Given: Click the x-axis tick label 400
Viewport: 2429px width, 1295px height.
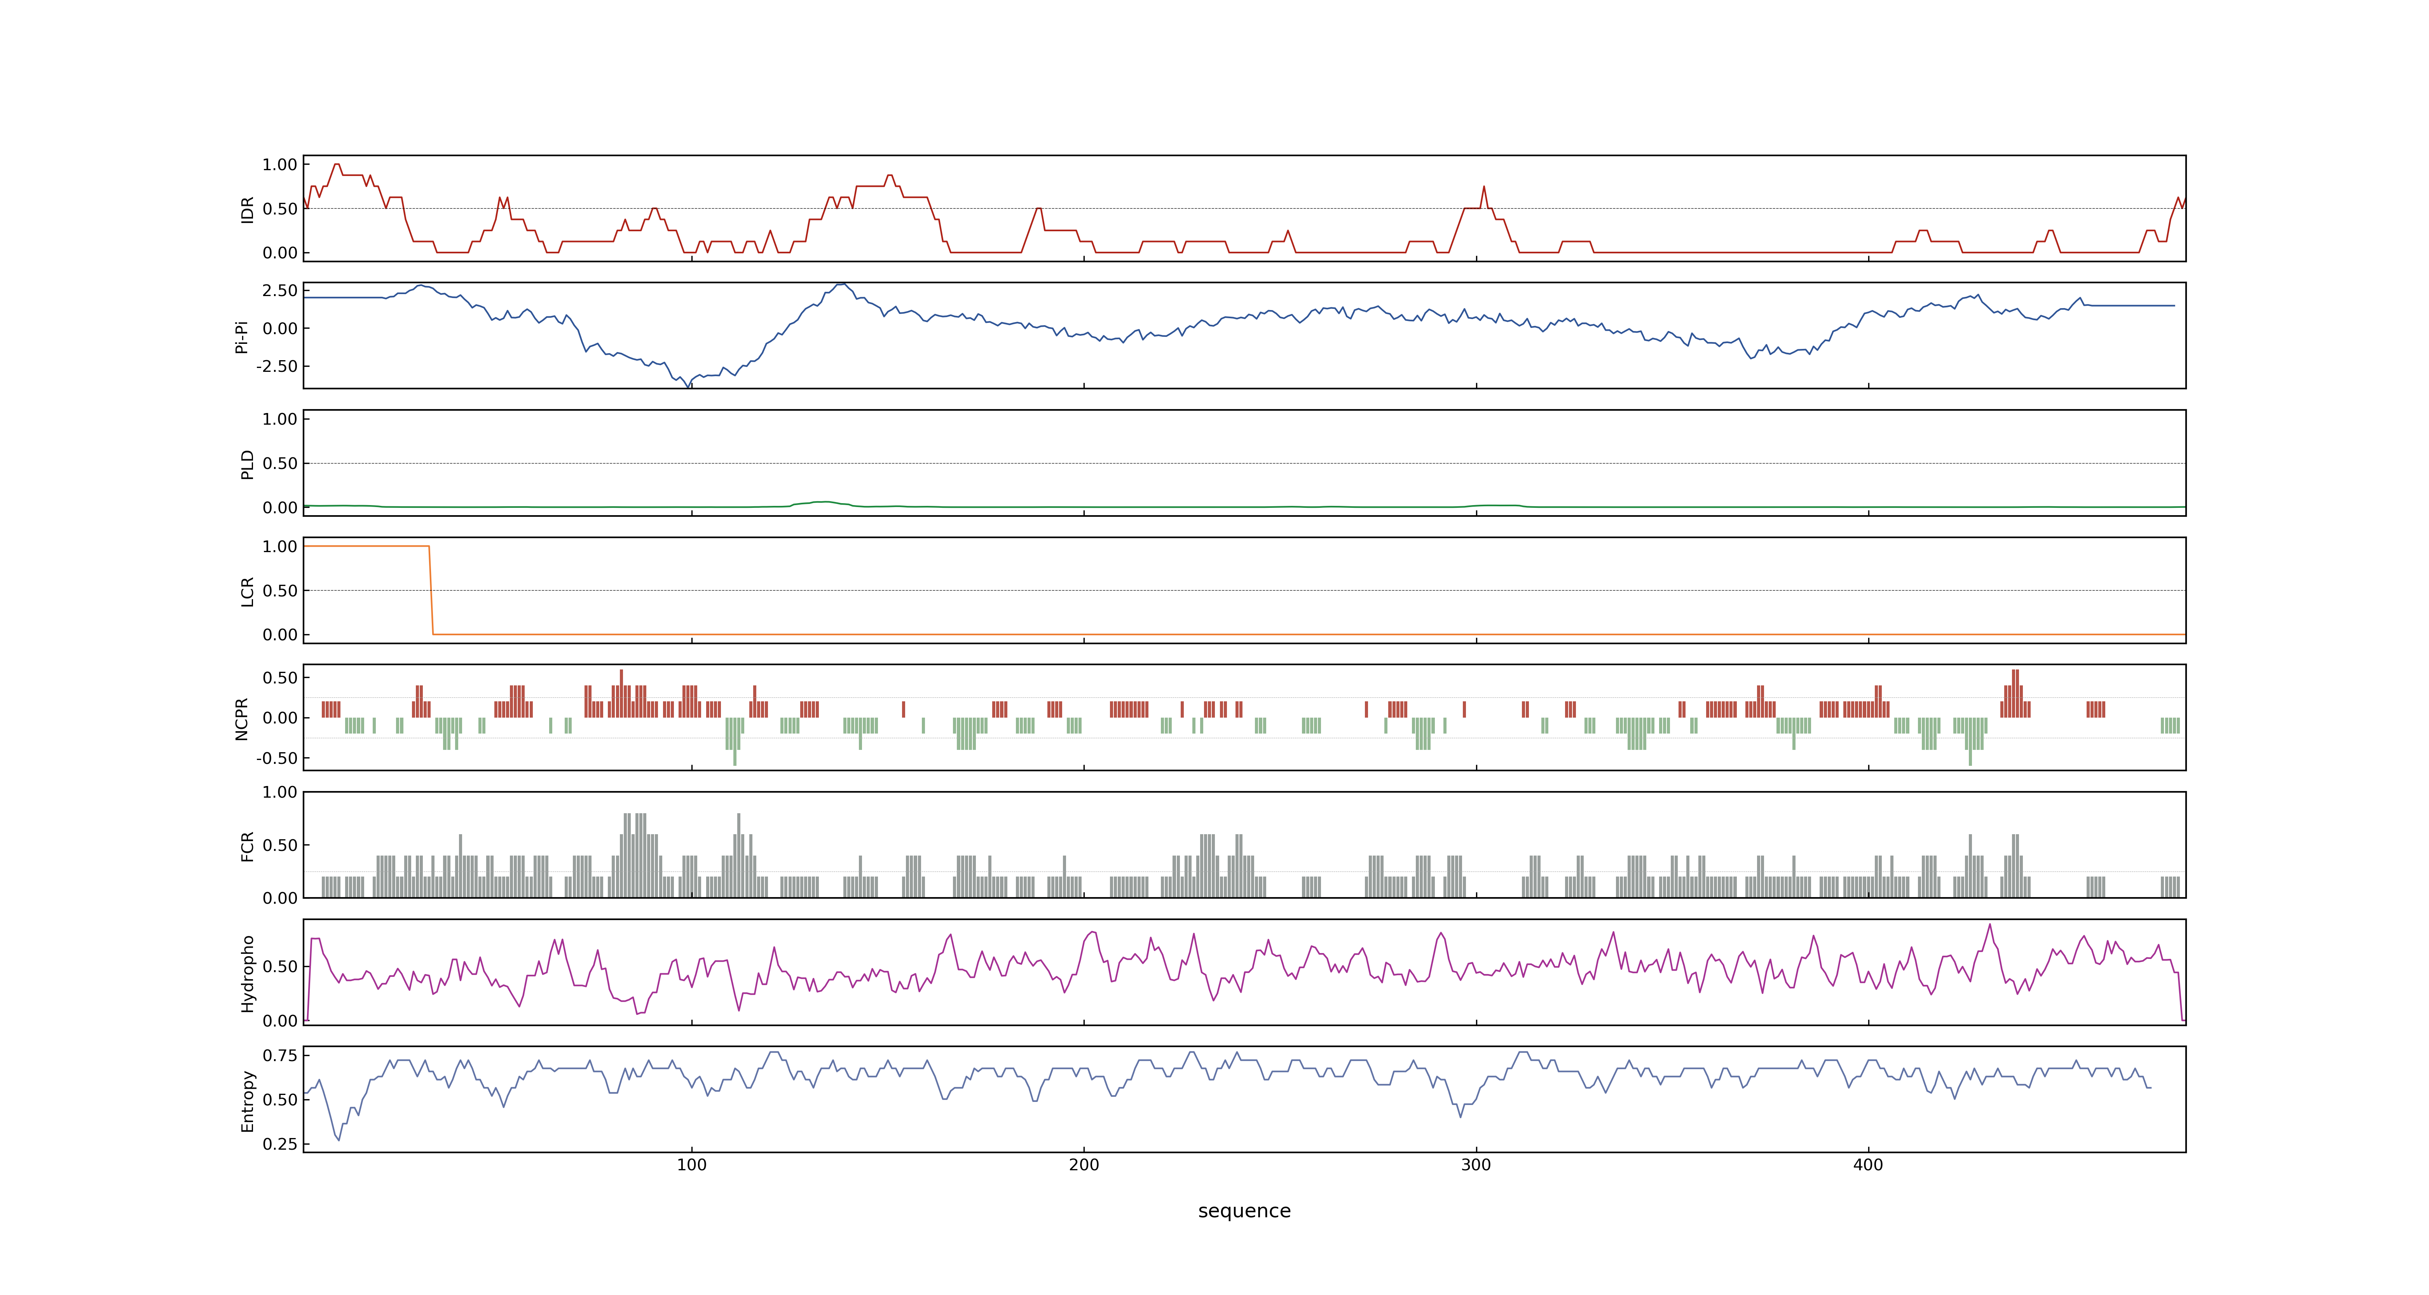Looking at the screenshot, I should coord(1868,1165).
